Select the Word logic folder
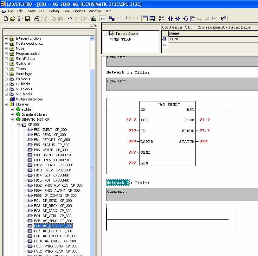The image size is (258, 256). coord(24,74)
